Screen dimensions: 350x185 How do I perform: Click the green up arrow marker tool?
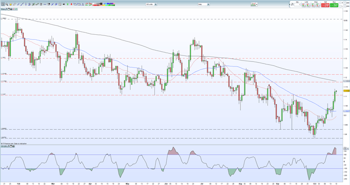point(67,5)
